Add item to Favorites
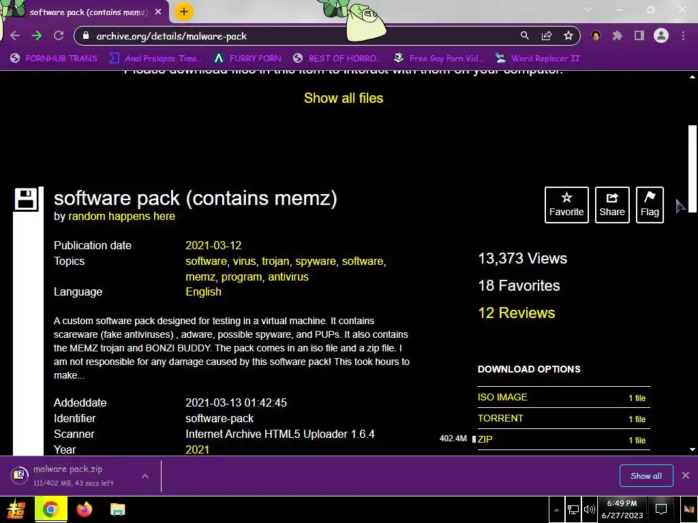The height and width of the screenshot is (523, 698). (566, 205)
